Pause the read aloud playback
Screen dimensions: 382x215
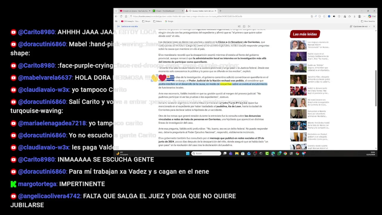pyautogui.click(x=244, y=26)
